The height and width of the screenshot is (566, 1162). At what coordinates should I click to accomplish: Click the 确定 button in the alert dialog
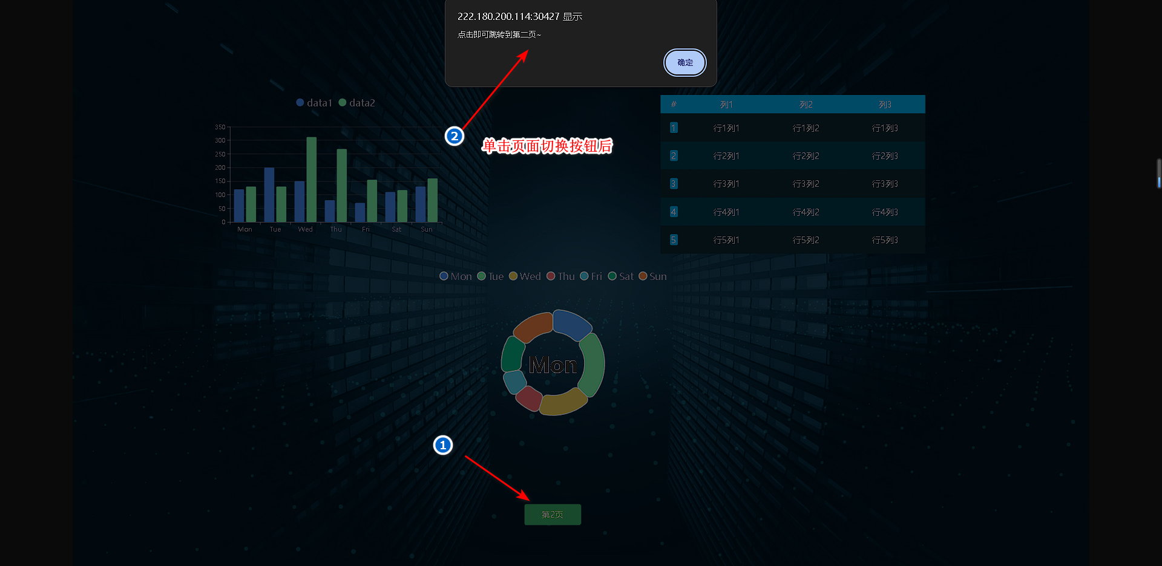click(684, 63)
